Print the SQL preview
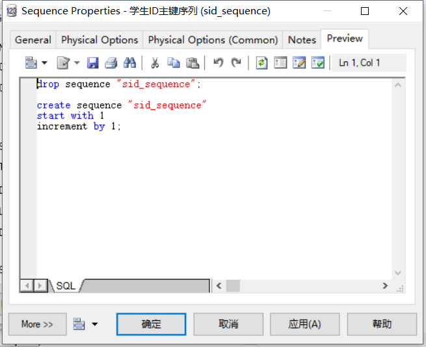Image resolution: width=426 pixels, height=347 pixels. [111, 63]
